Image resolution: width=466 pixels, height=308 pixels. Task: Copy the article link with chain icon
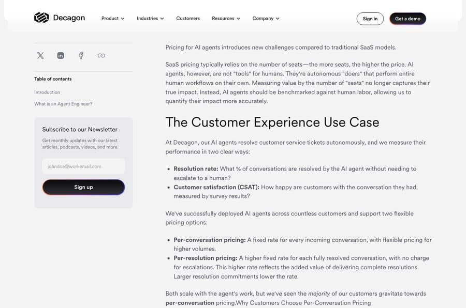coord(101,55)
